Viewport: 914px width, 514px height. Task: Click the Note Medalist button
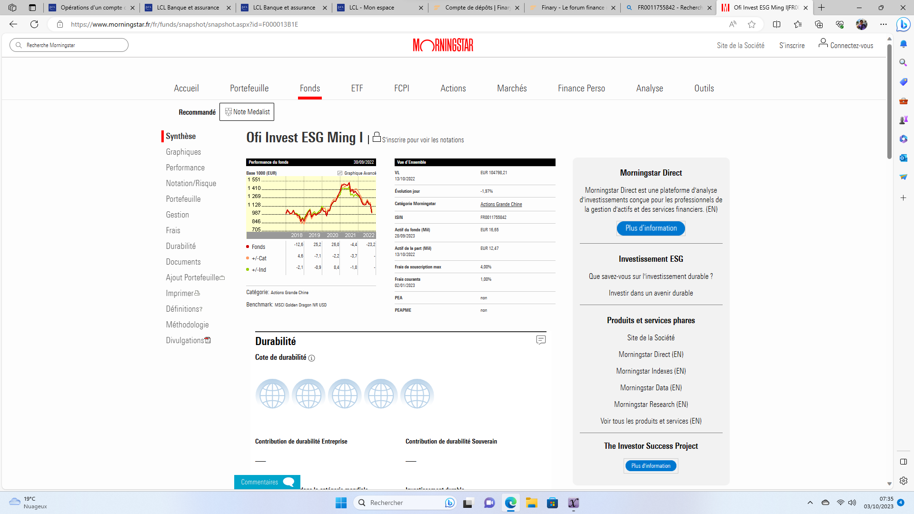point(247,112)
